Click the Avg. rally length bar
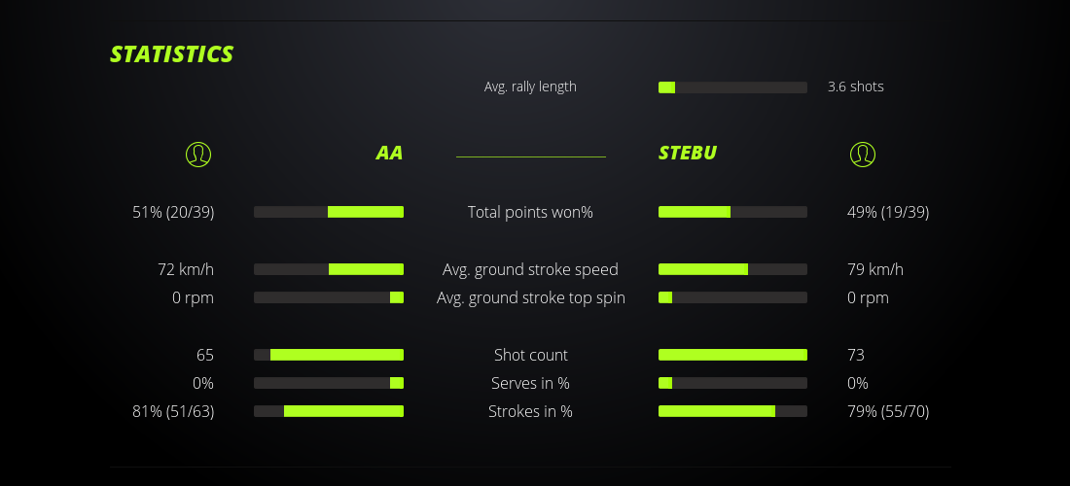 tap(732, 87)
